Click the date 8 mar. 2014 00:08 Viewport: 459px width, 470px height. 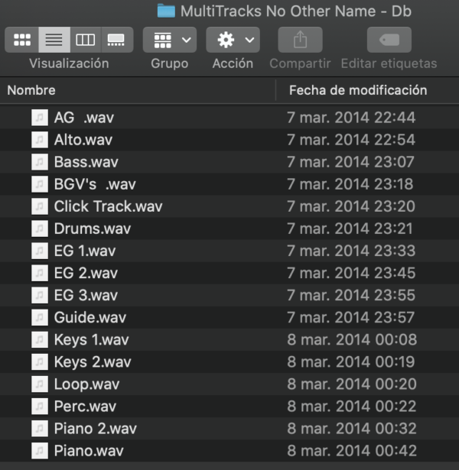pyautogui.click(x=352, y=339)
